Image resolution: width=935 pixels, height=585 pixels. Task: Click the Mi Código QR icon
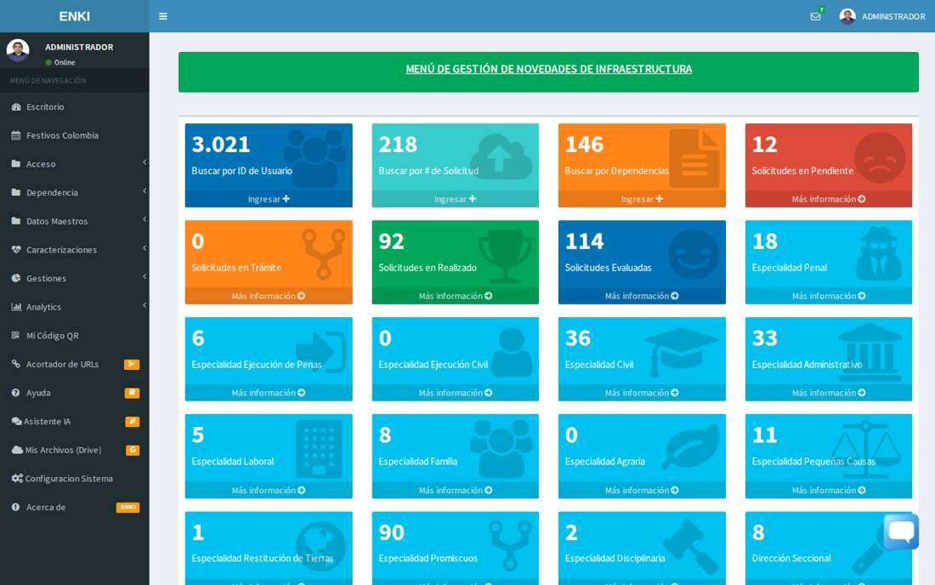pyautogui.click(x=16, y=336)
